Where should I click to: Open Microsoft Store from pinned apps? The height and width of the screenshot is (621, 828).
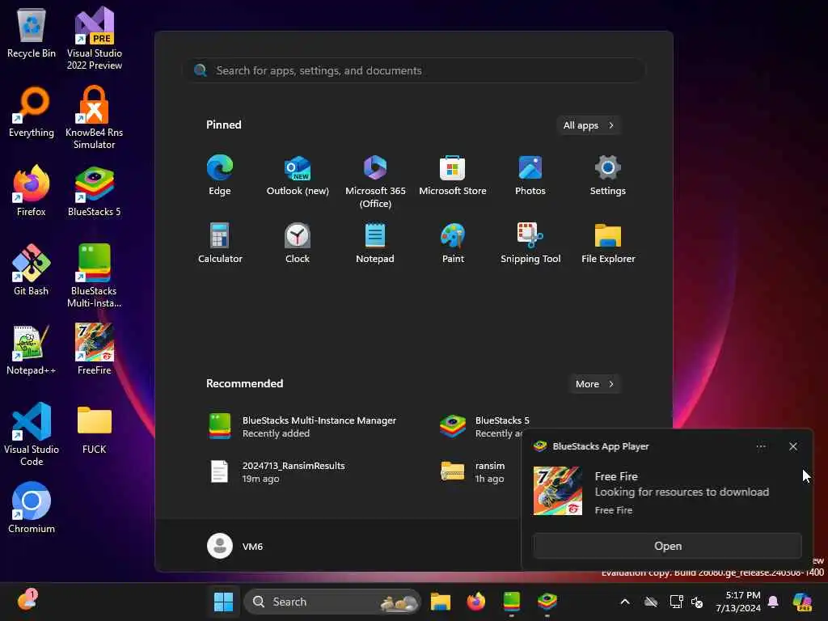click(x=453, y=175)
